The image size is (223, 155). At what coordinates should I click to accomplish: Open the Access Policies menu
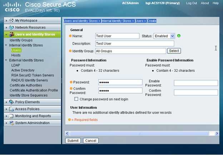[x=33, y=109]
